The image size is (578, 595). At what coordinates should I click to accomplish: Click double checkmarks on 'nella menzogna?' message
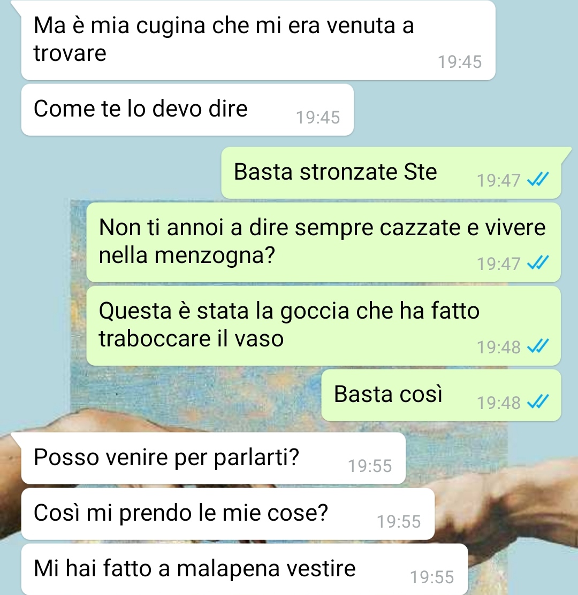coord(538,262)
